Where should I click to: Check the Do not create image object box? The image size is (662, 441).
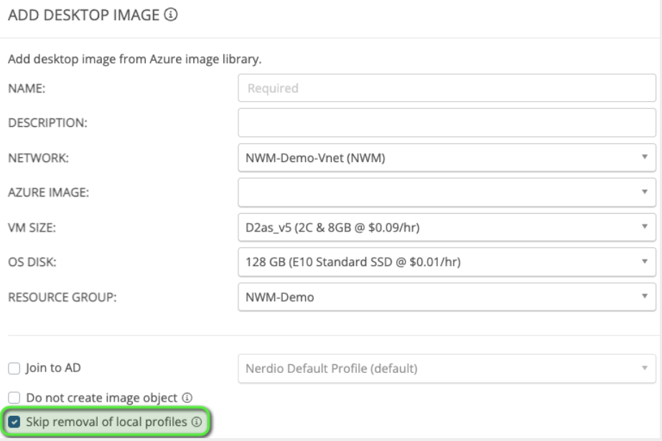14,397
